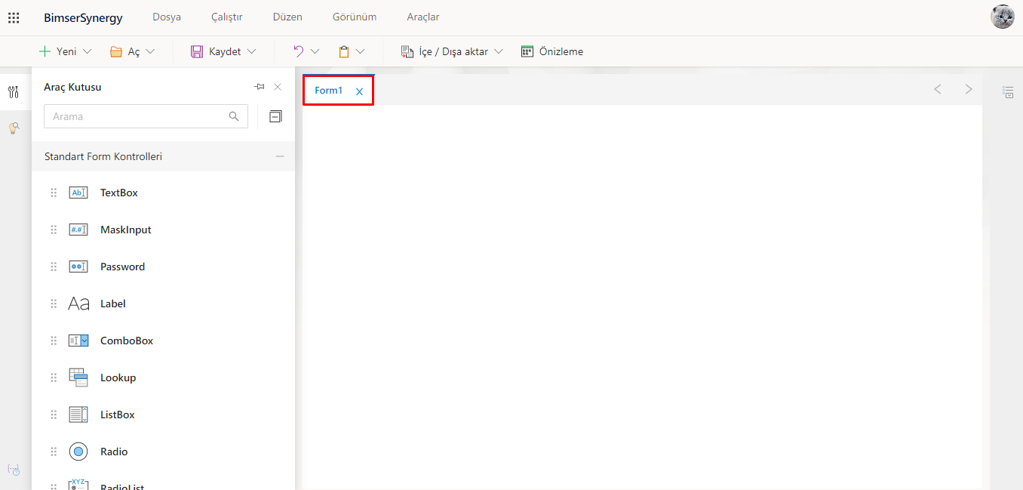
Task: Open the Araçlar menu
Action: click(423, 17)
